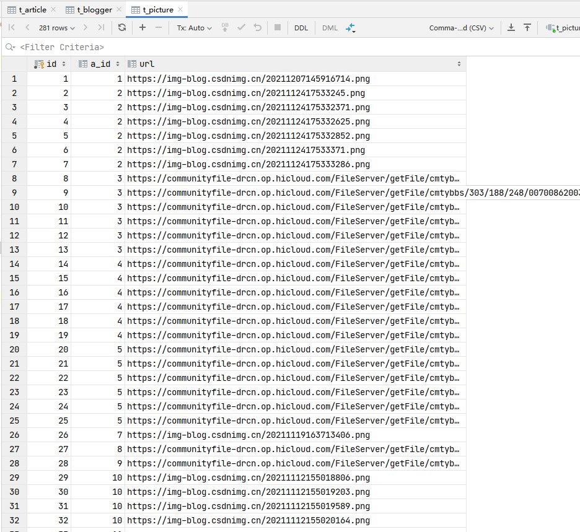Close the t_blogger tab

tap(119, 10)
